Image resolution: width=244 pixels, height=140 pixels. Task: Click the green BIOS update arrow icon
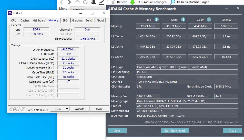(133, 2)
